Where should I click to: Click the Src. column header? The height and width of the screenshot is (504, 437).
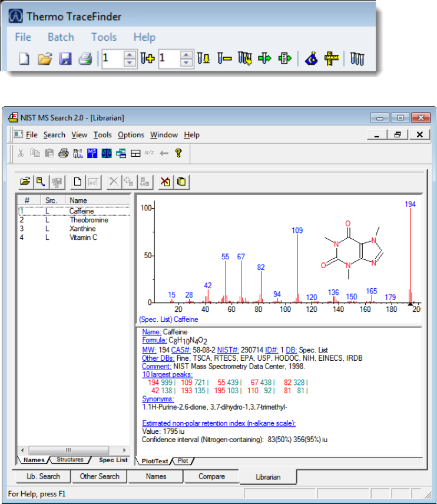(x=53, y=200)
